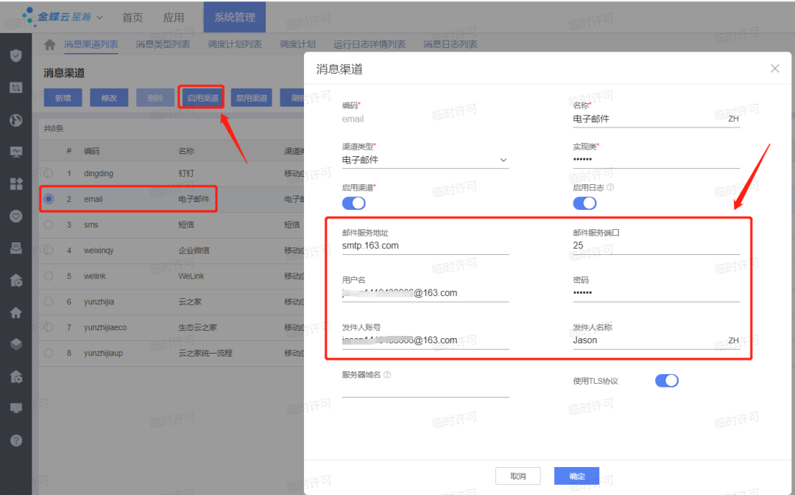Viewport: 795px width, 495px height.
Task: Open the presentation screen icon near sidebar bottom
Action: tap(15, 408)
